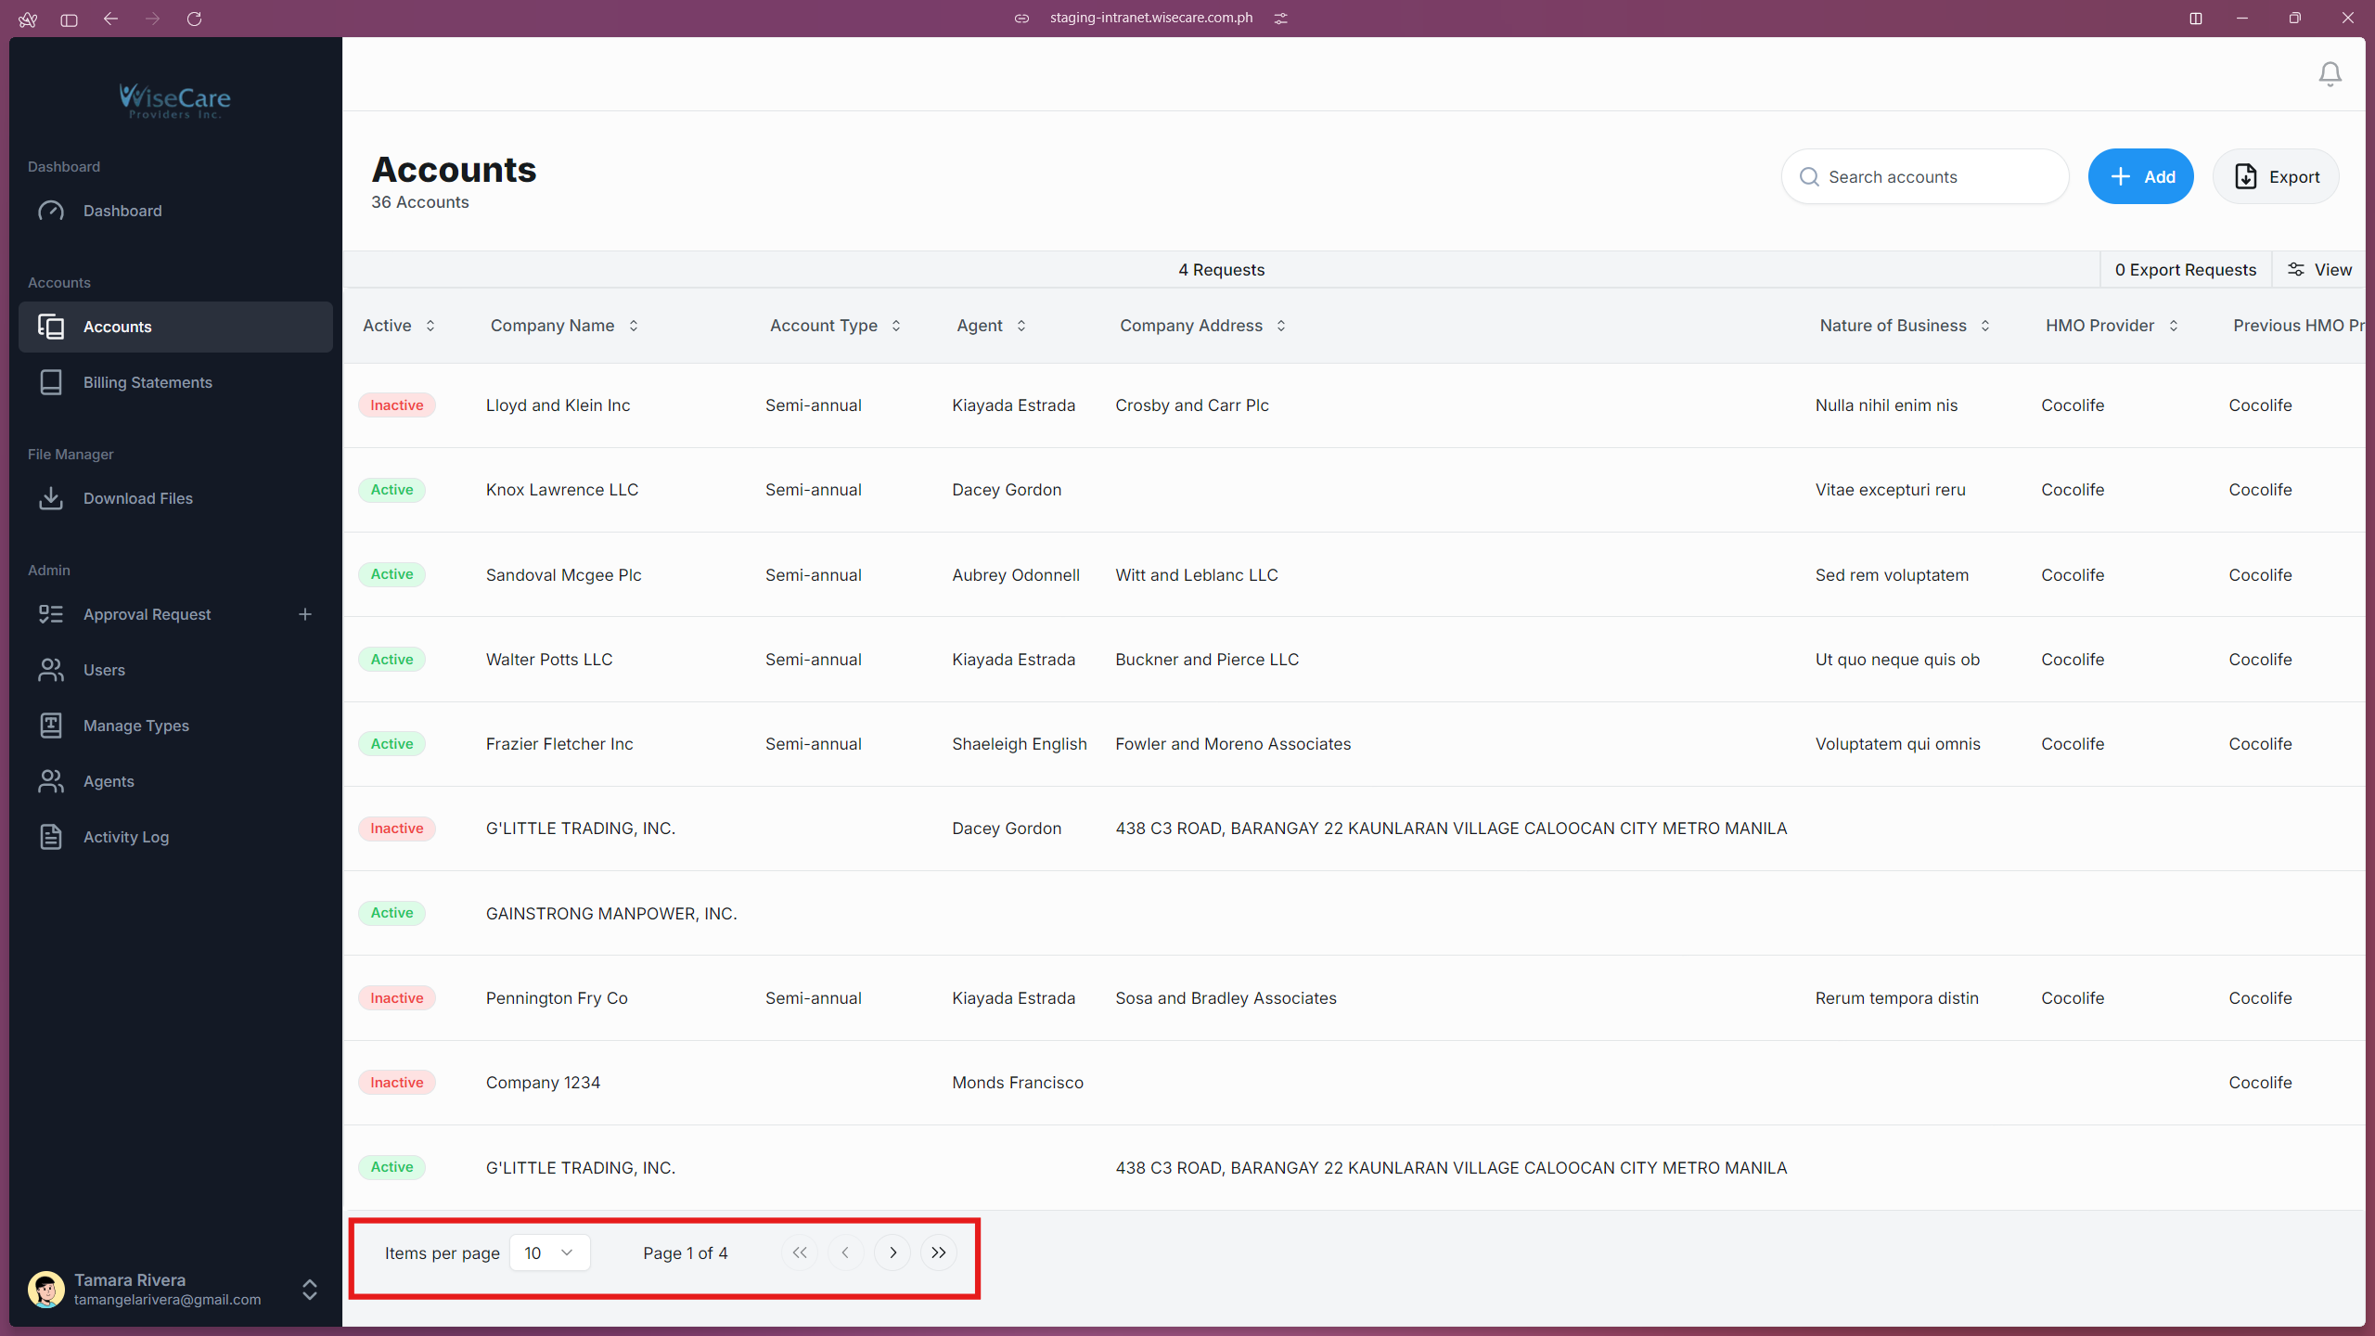Click the Export button

(x=2277, y=176)
